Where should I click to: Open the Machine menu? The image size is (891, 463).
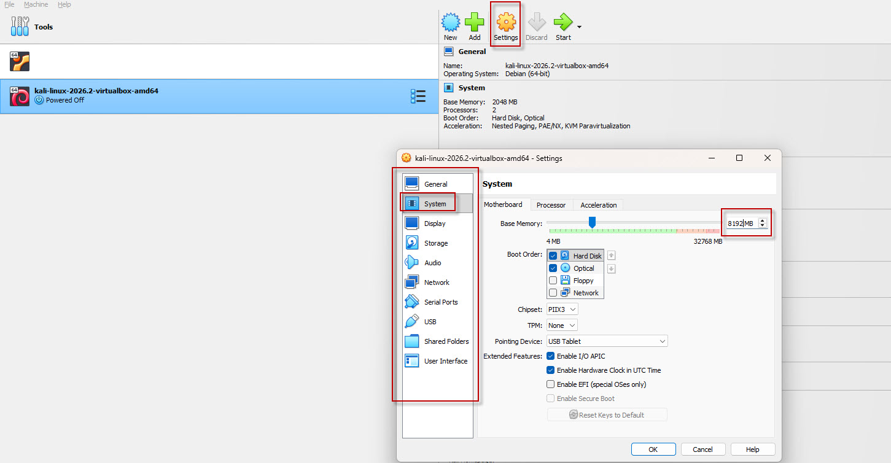pyautogui.click(x=36, y=4)
